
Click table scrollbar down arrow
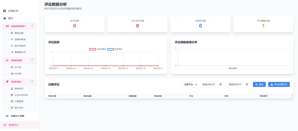(292, 97)
